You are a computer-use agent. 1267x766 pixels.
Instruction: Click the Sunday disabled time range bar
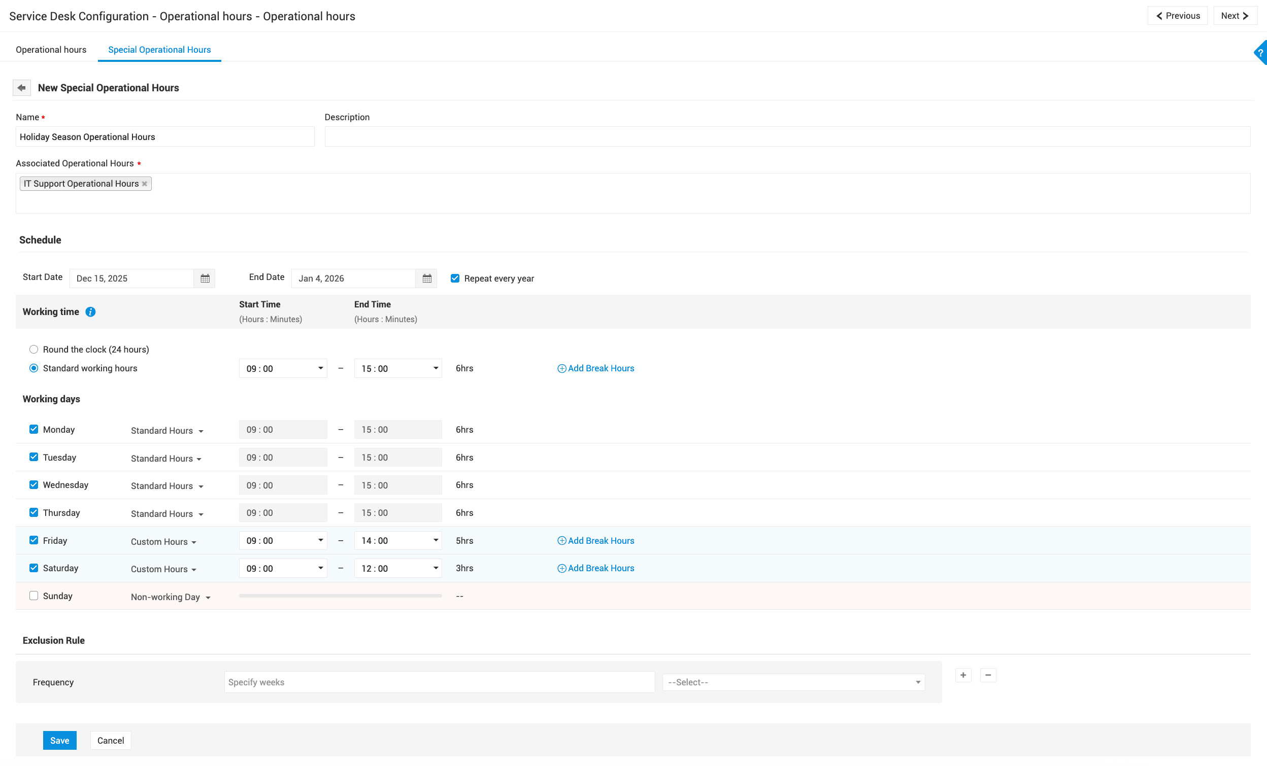(341, 596)
